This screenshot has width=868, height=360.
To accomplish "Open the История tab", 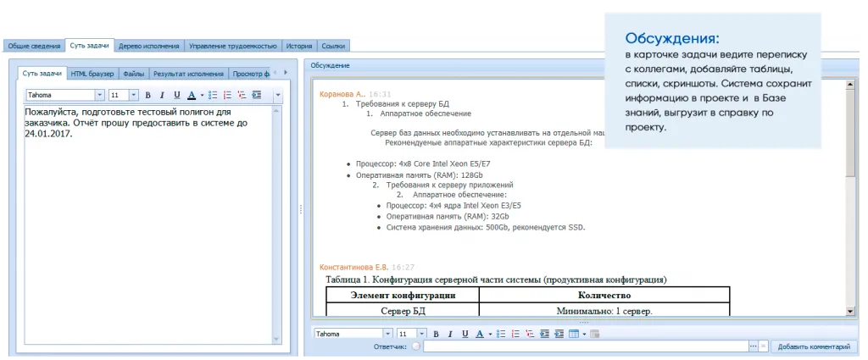I will (x=298, y=46).
